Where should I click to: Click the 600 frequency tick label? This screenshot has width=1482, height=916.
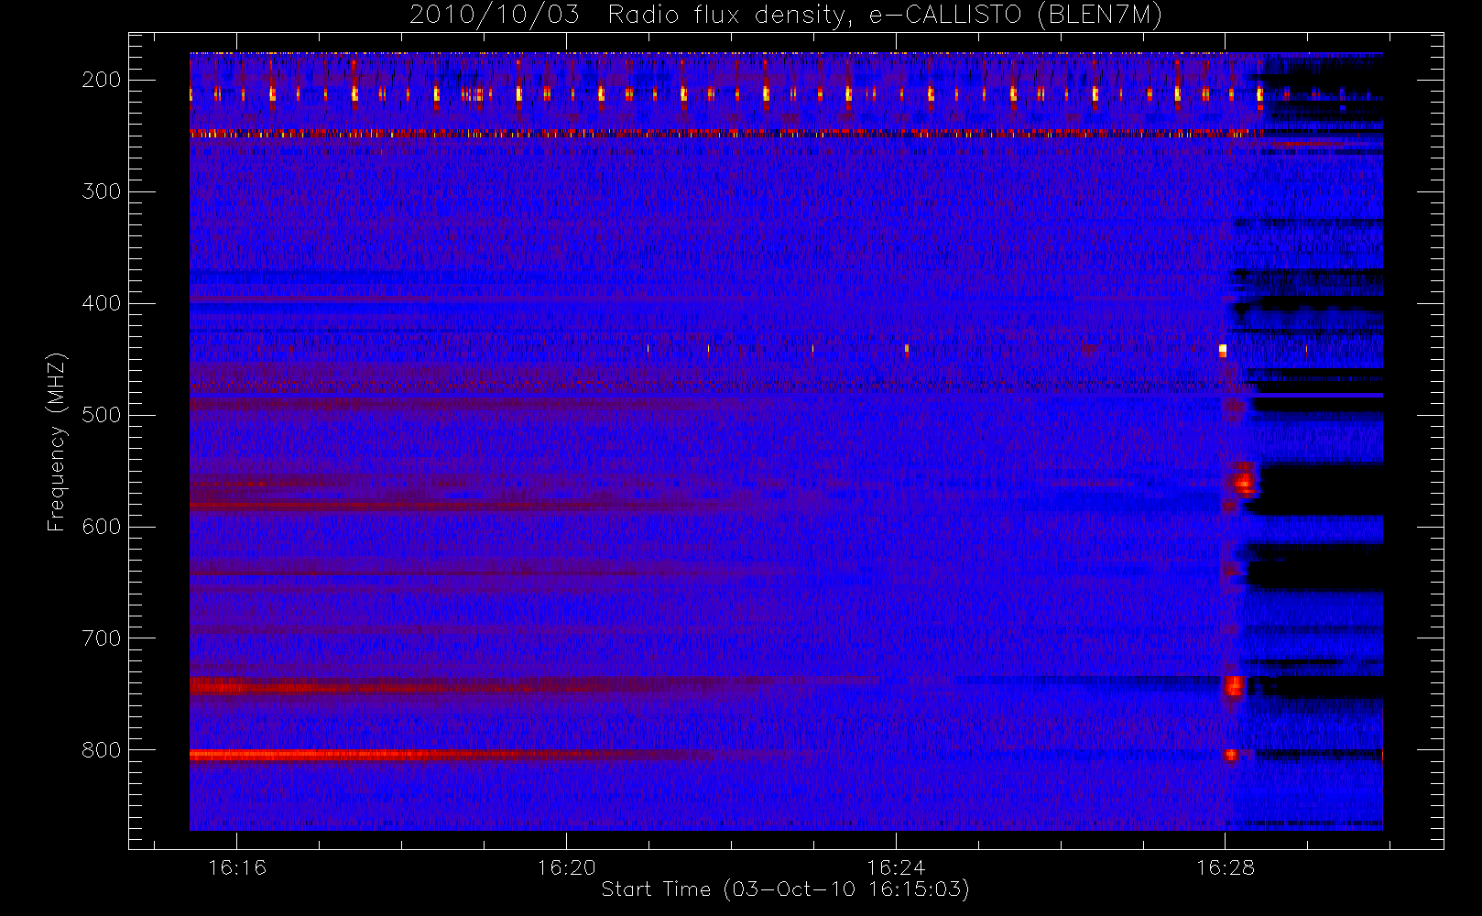tap(102, 527)
